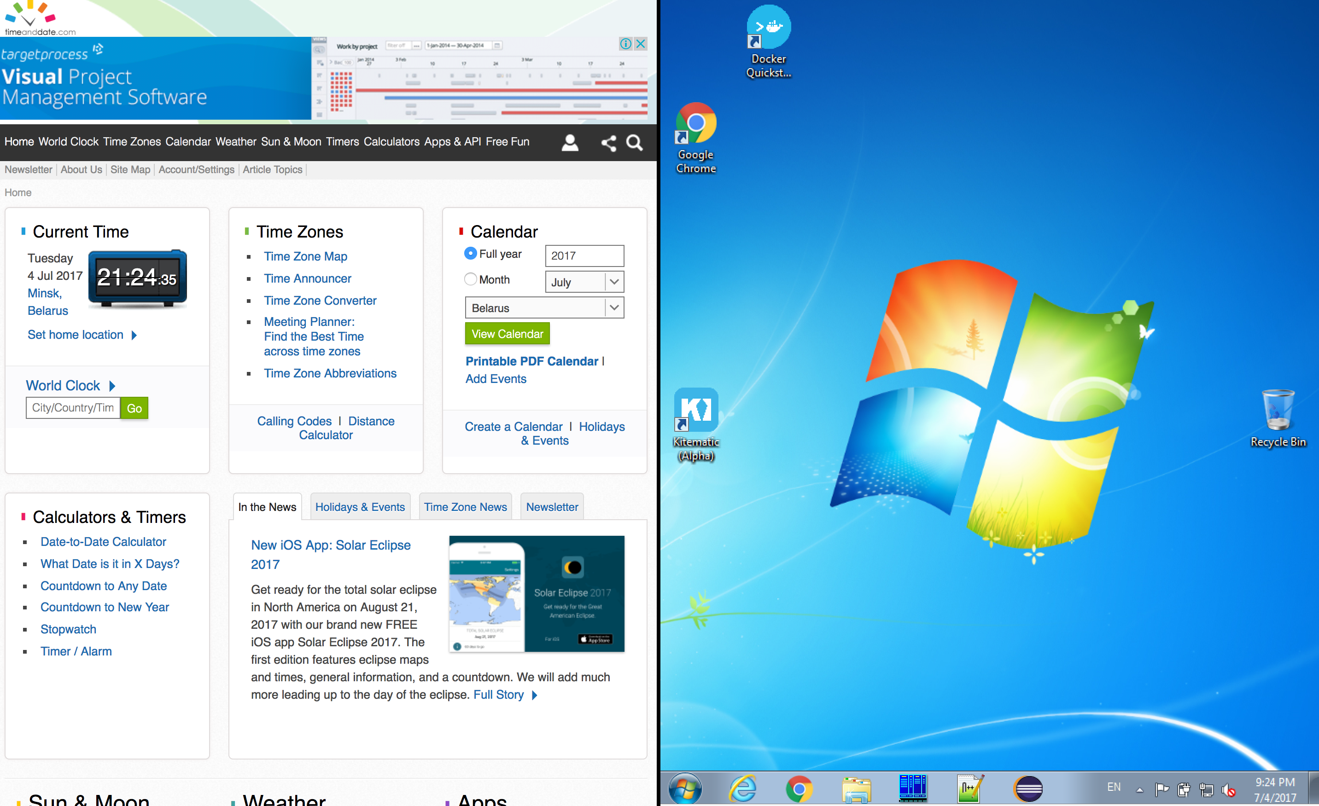Screen dimensions: 1319x806
Task: Open the Time Zones menu
Action: 132,142
